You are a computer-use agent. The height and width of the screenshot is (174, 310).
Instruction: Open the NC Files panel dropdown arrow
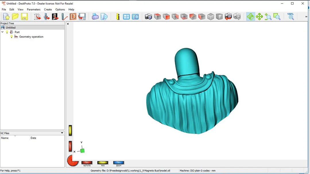click(x=62, y=133)
